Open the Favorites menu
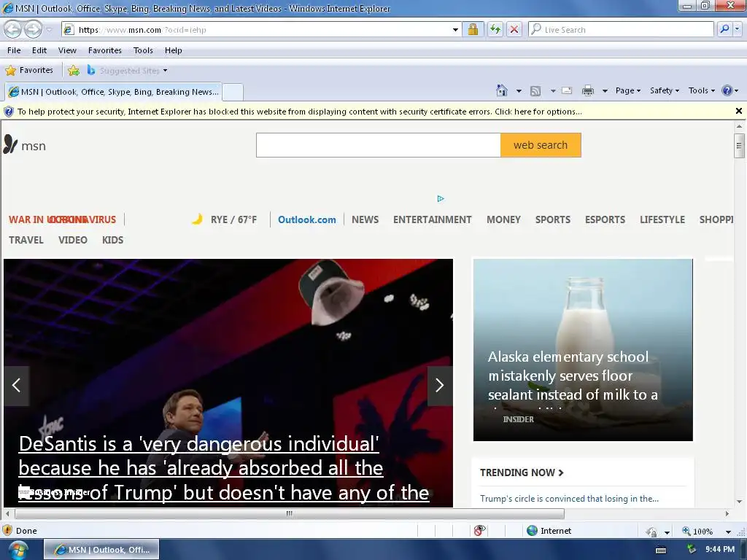 coord(105,50)
